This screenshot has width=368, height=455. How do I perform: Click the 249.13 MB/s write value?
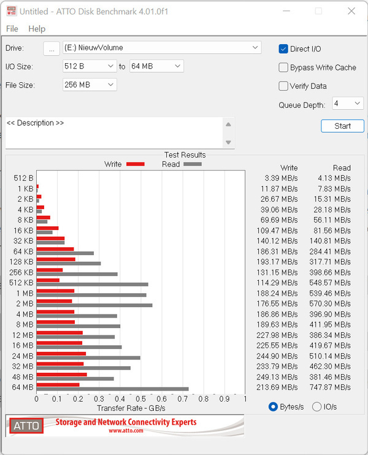[x=277, y=377]
